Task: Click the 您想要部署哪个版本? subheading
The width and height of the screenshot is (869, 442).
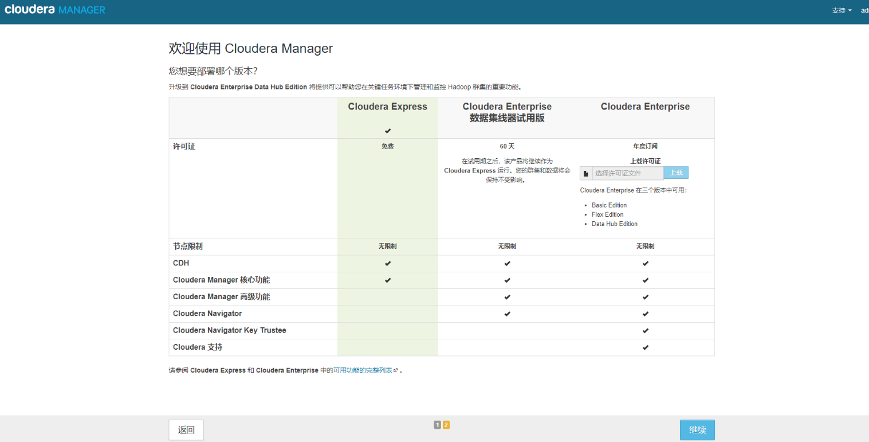Action: [x=213, y=71]
